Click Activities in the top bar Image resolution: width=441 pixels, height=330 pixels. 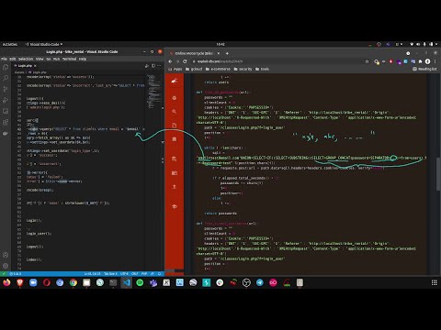click(x=10, y=44)
